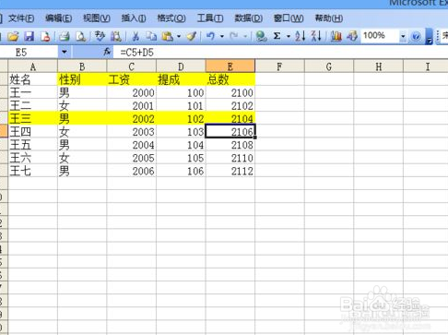Select the cell containing 2106
The image size is (448, 335).
click(230, 131)
